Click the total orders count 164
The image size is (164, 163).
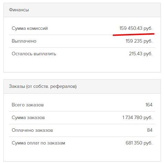point(149,105)
